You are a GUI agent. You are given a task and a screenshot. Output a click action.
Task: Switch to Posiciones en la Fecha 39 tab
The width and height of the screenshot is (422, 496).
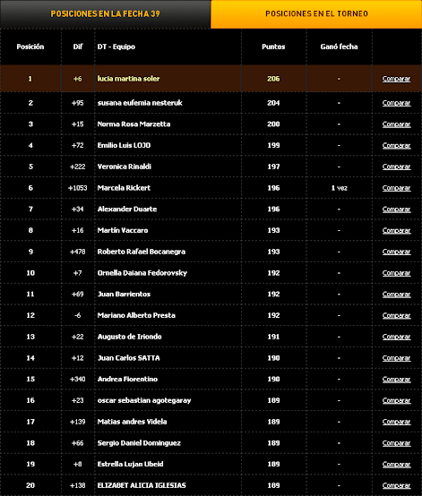105,14
